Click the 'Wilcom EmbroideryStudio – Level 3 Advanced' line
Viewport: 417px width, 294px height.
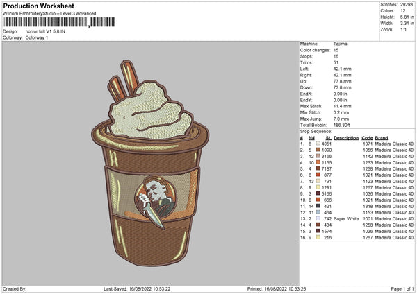pos(49,14)
